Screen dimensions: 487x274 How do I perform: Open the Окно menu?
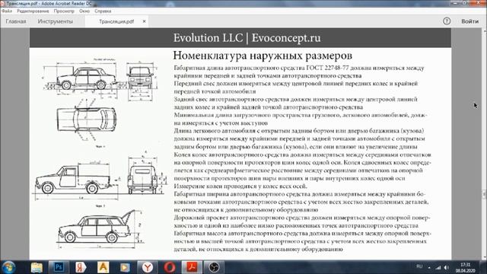pos(84,11)
